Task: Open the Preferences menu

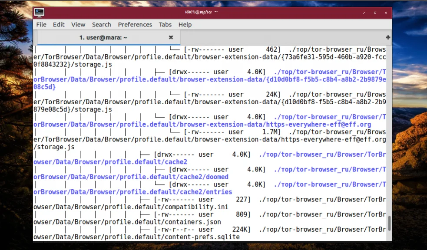Action: (135, 24)
